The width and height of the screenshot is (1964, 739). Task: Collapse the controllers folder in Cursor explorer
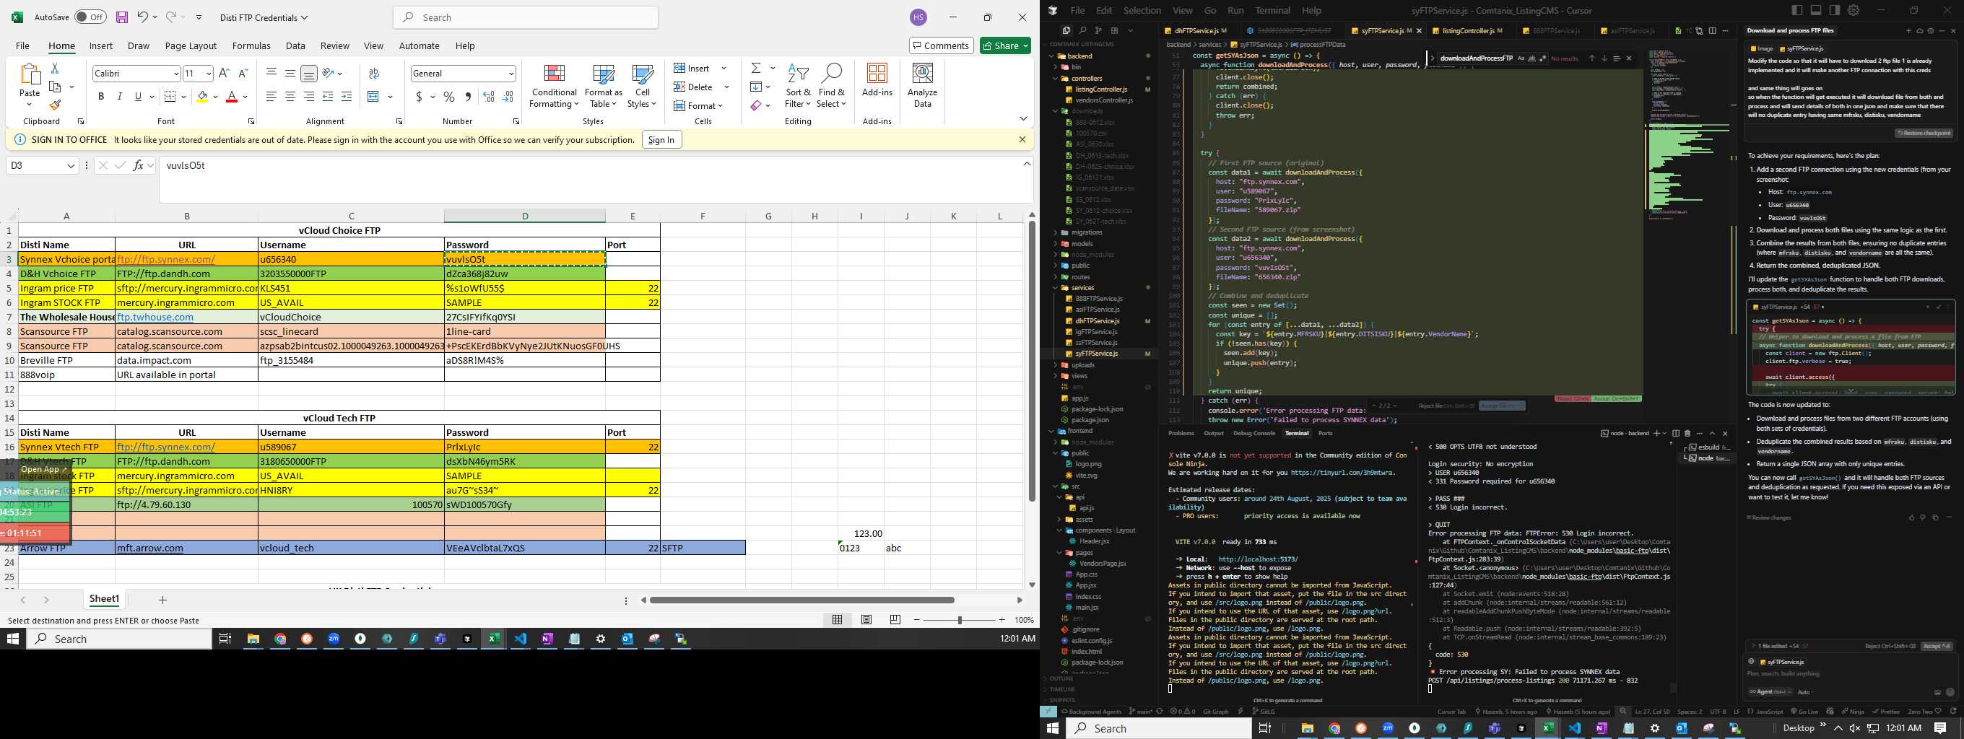click(1056, 78)
